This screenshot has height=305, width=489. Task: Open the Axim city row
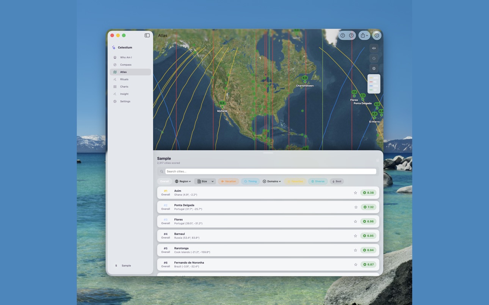[x=268, y=193]
